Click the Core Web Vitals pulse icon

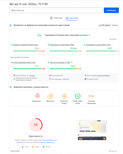[40, 35]
